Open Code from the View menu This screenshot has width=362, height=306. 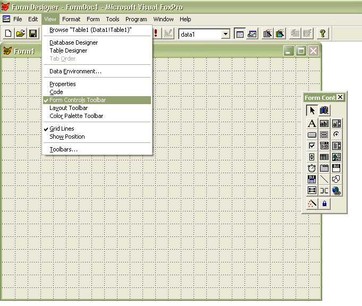point(97,92)
